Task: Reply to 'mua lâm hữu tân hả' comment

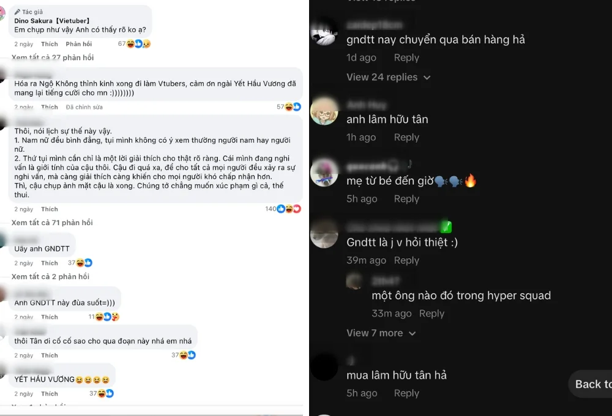Action: (x=406, y=393)
